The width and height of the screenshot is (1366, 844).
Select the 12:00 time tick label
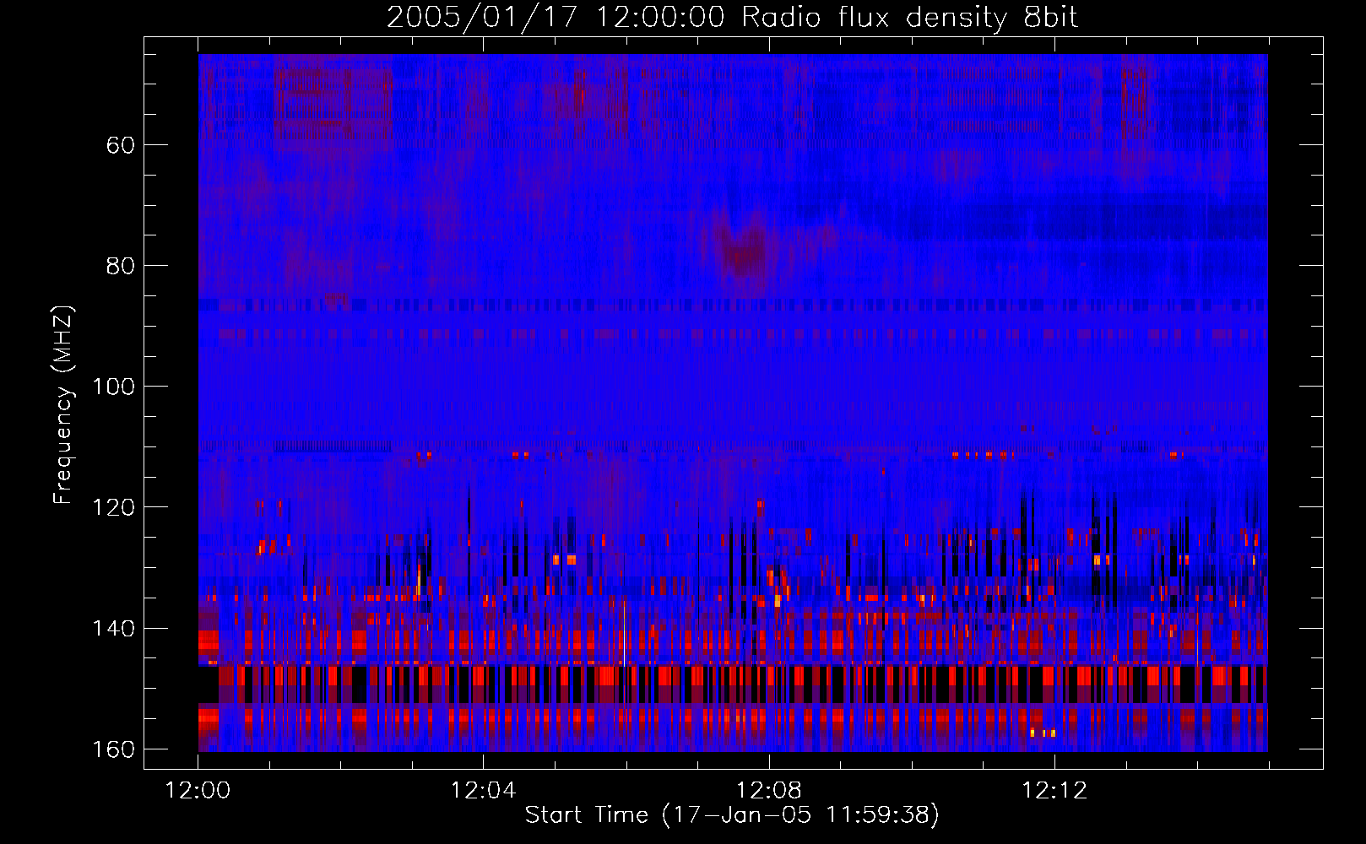(x=198, y=791)
